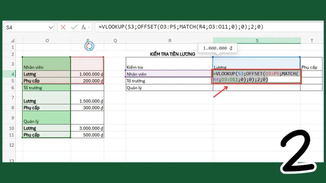Select the empty cell next to 'Quản lý' in column S
Image resolution: width=326 pixels, height=183 pixels.
[257, 88]
